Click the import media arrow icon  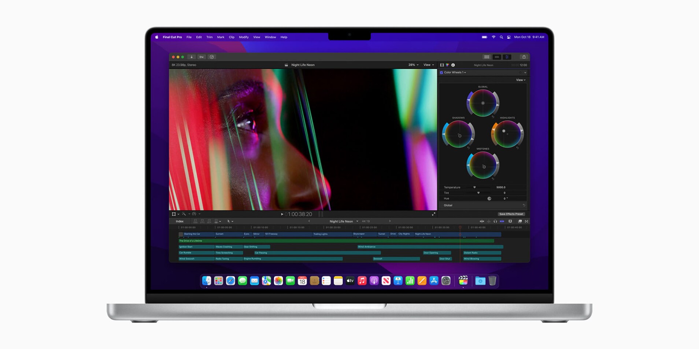pyautogui.click(x=191, y=57)
